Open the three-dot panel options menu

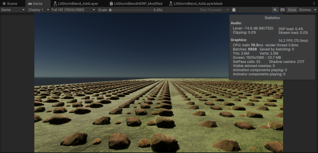[x=314, y=4]
